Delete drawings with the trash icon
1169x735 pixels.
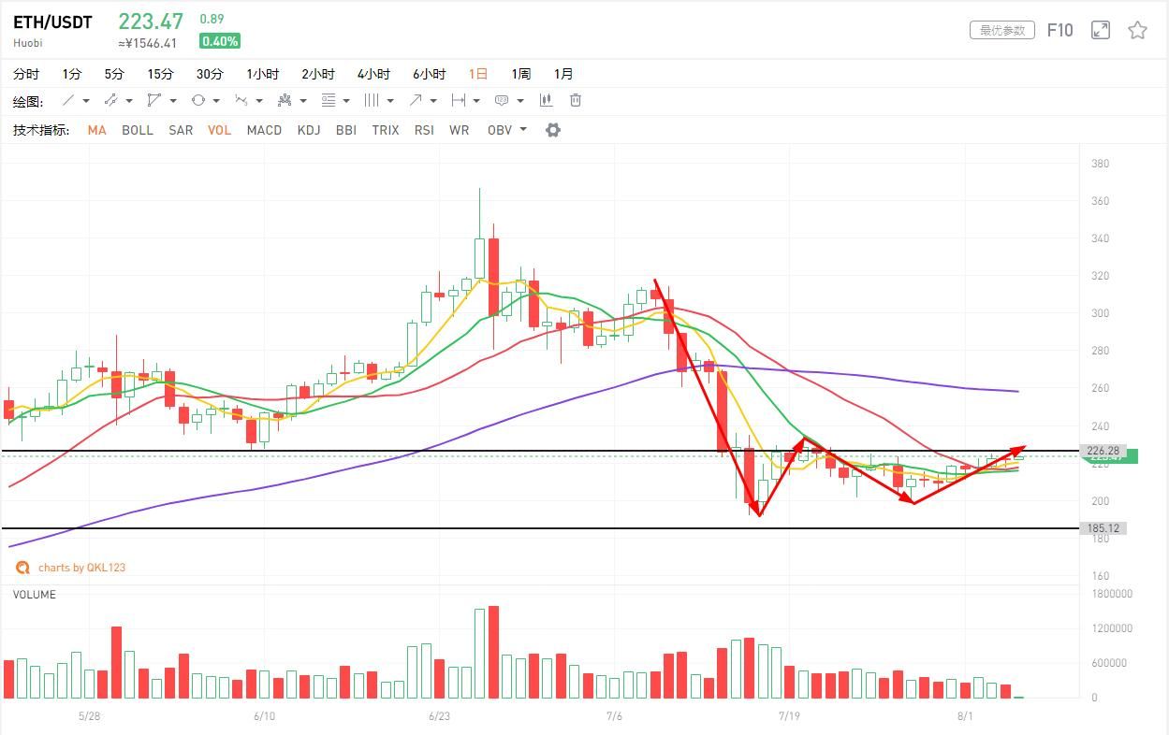pos(576,100)
